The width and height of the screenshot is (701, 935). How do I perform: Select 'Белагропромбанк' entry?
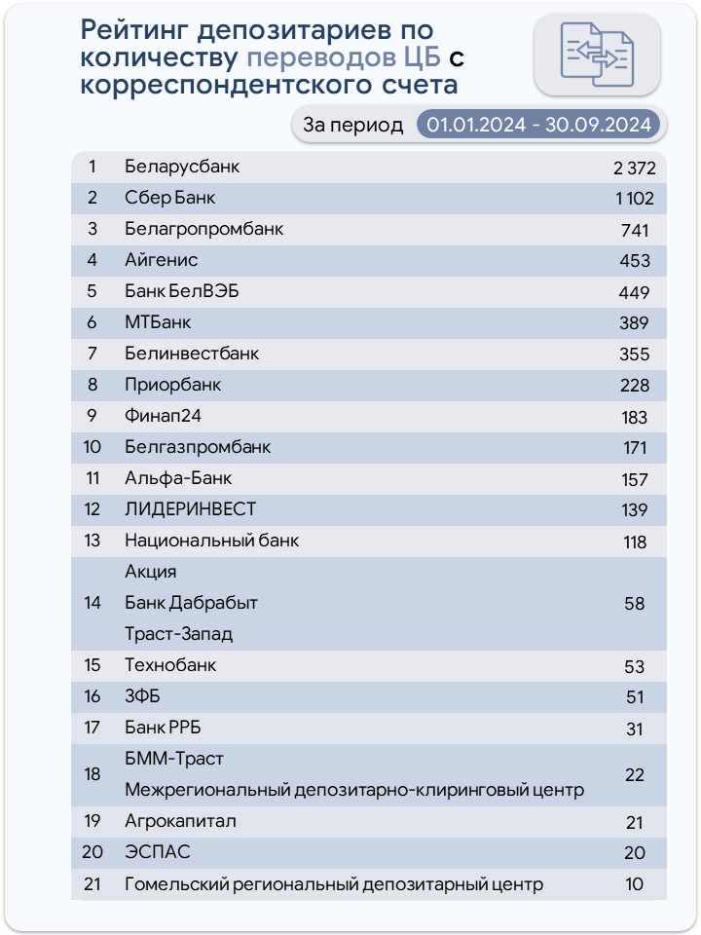click(203, 229)
